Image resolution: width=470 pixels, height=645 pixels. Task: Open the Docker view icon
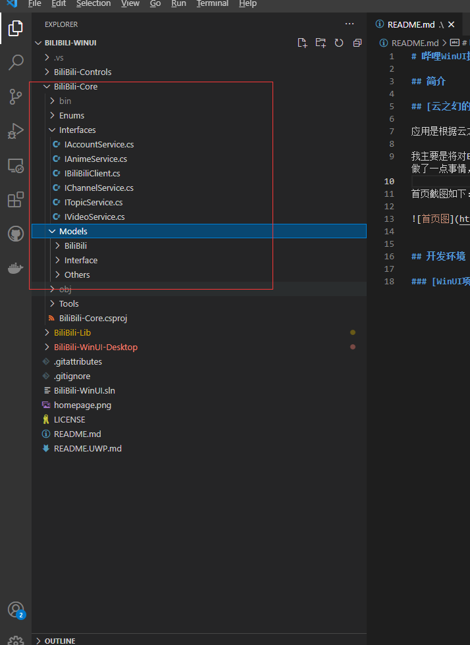[x=16, y=269]
